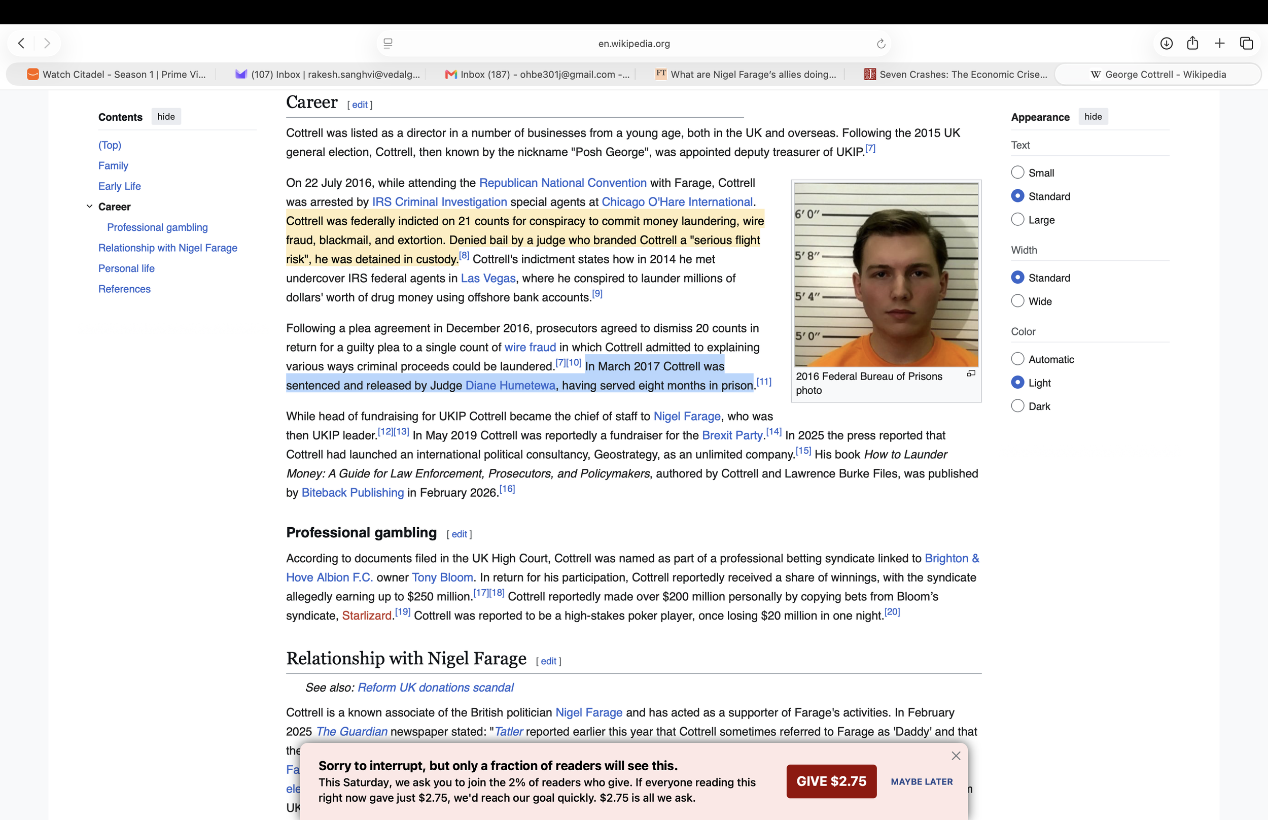Open the wire fraud link

[530, 347]
